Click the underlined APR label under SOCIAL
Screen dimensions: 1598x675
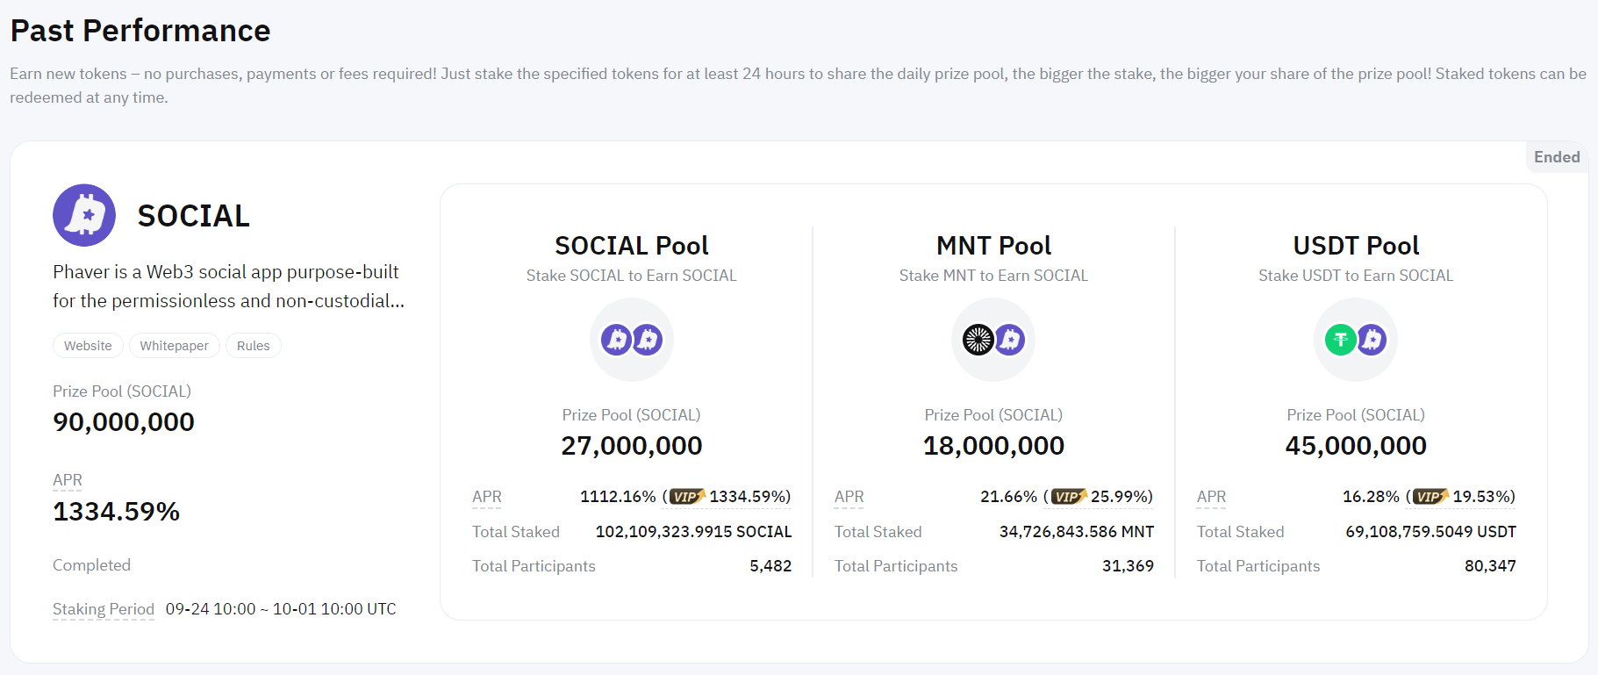[68, 480]
